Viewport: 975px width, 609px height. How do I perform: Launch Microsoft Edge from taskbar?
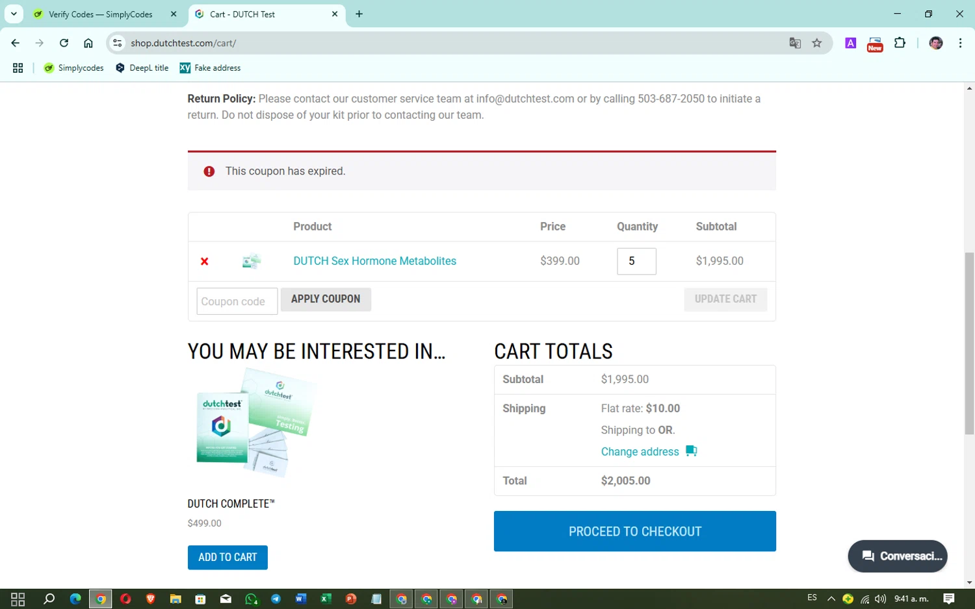coord(75,599)
